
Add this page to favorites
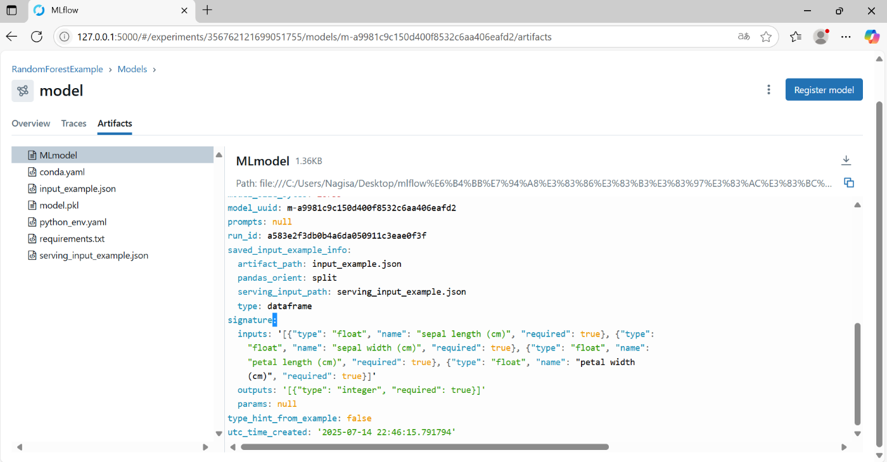tap(766, 37)
